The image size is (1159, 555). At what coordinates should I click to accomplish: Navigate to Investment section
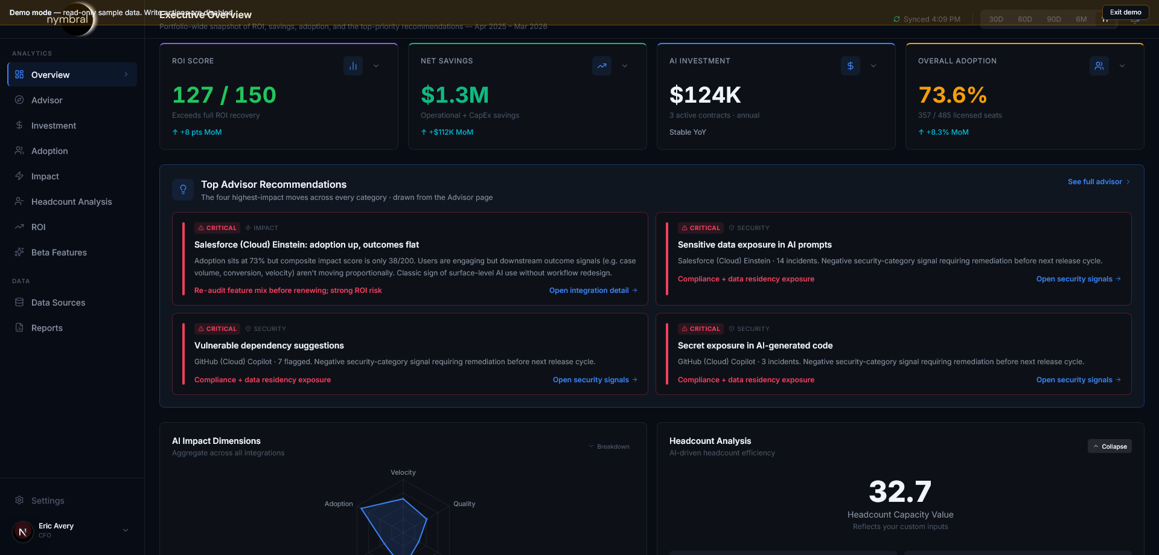click(x=72, y=125)
